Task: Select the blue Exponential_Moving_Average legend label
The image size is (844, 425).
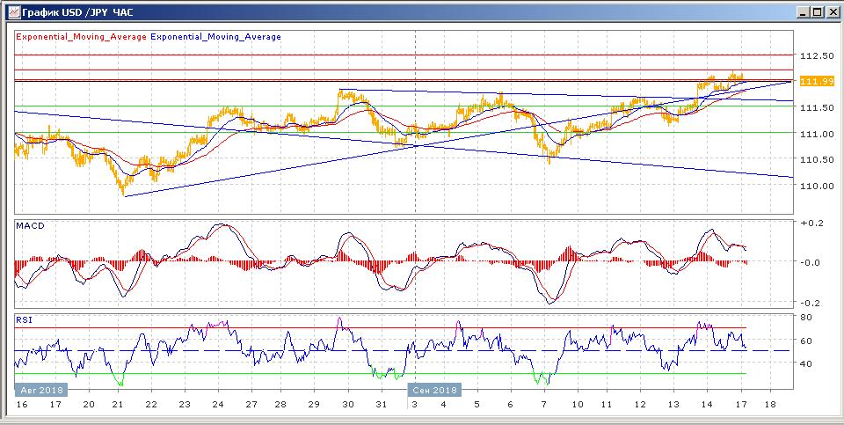Action: [216, 37]
